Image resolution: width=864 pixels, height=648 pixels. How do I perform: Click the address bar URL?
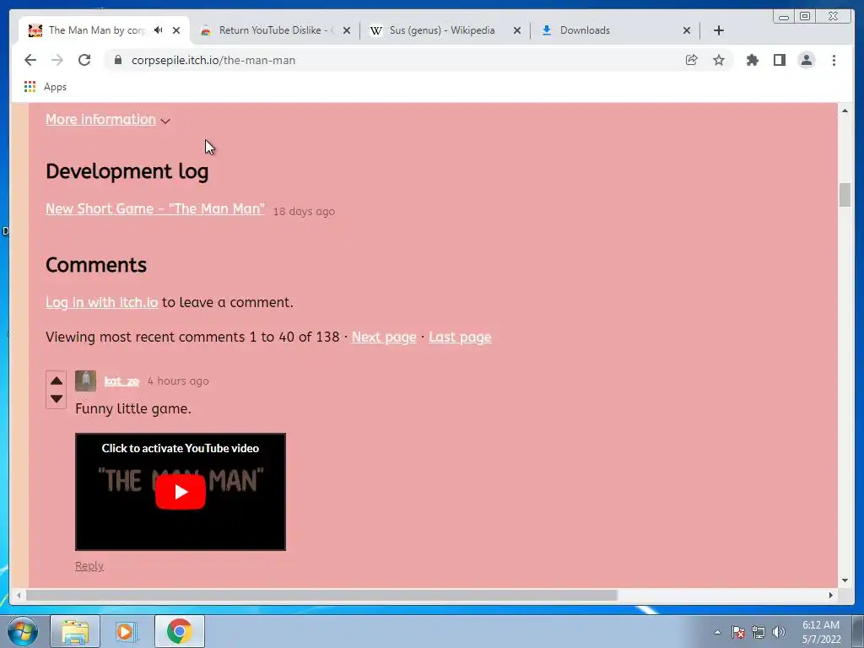point(213,60)
